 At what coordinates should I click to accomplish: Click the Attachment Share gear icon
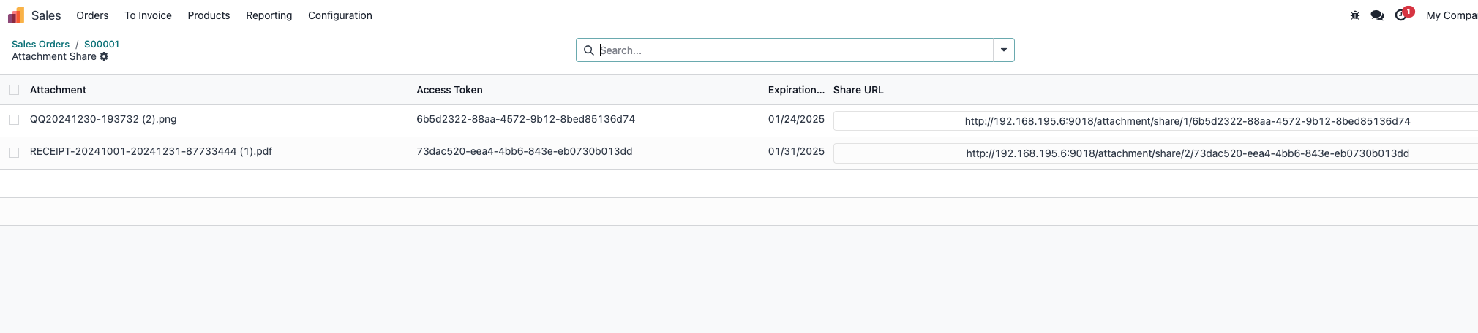[104, 56]
